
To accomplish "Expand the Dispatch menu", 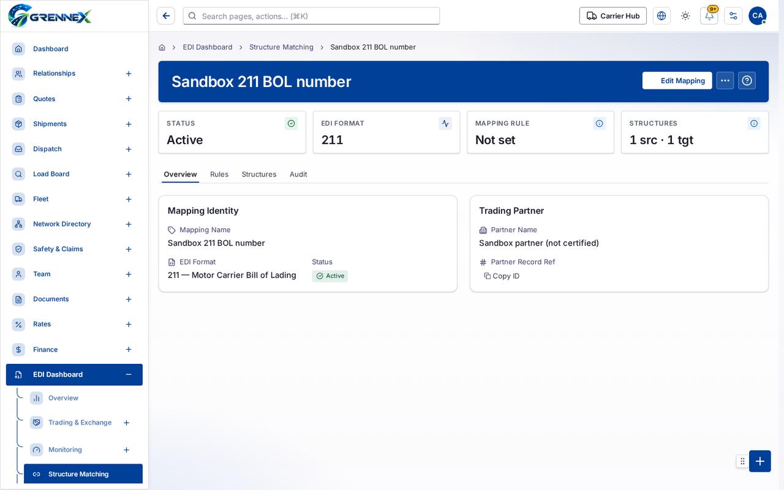I will point(129,149).
